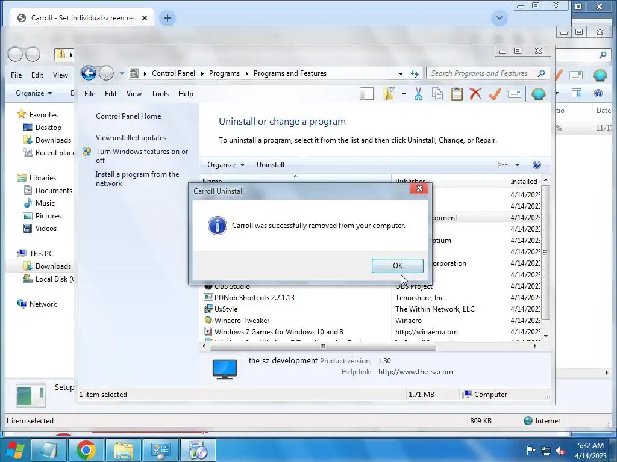Click the Paste clipboard icon

(456, 94)
